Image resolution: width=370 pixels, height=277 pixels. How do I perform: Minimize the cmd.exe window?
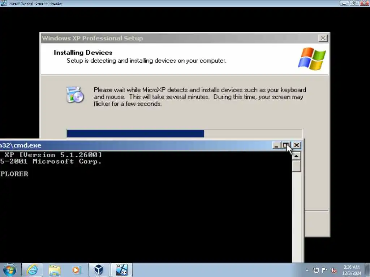[x=276, y=145]
